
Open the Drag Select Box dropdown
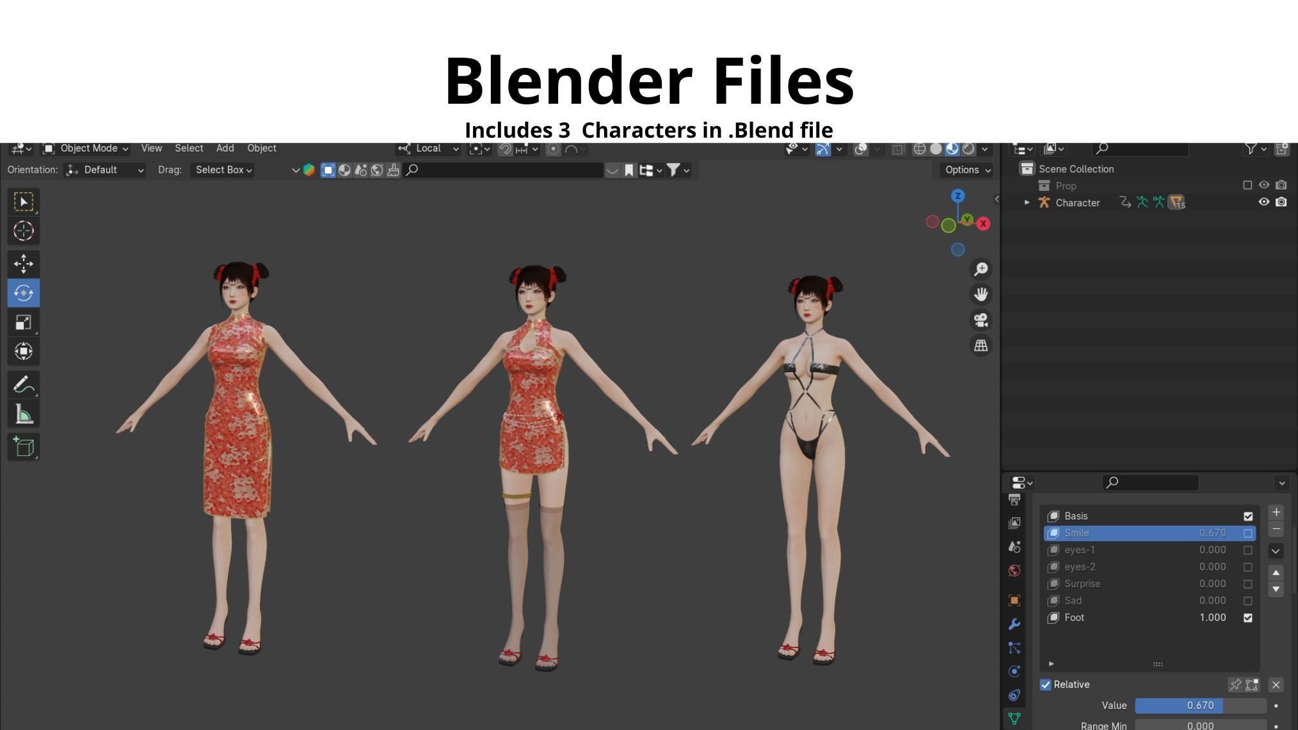pyautogui.click(x=223, y=170)
